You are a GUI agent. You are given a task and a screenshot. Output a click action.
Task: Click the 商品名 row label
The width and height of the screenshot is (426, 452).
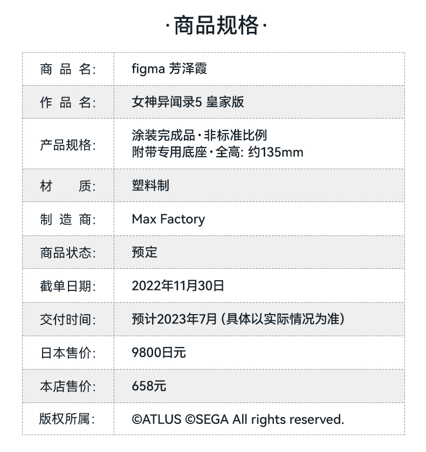point(67,69)
